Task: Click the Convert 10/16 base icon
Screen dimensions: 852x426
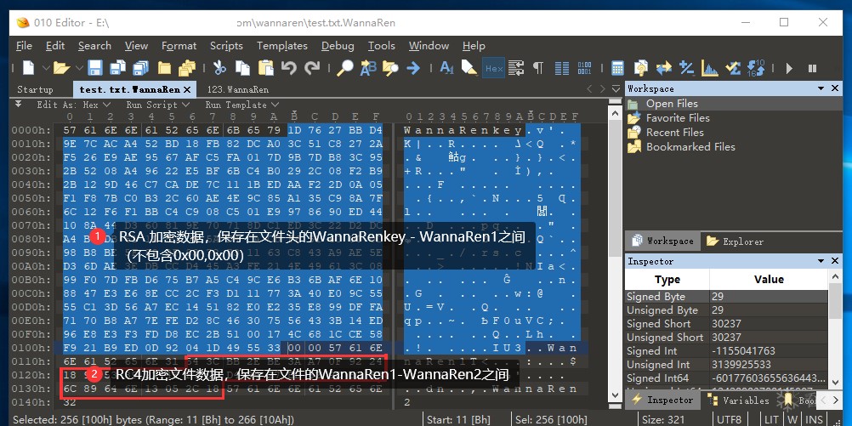Action: [x=757, y=68]
